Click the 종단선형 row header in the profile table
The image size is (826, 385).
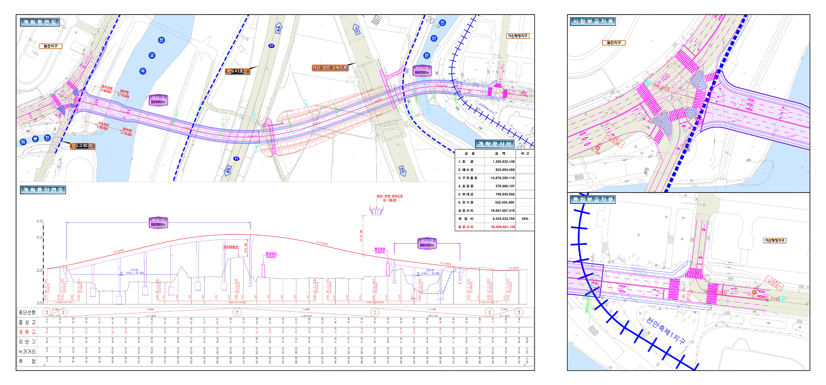[x=27, y=313]
